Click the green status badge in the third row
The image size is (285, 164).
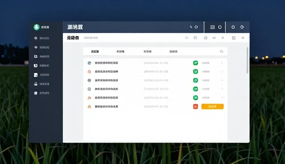(x=195, y=80)
